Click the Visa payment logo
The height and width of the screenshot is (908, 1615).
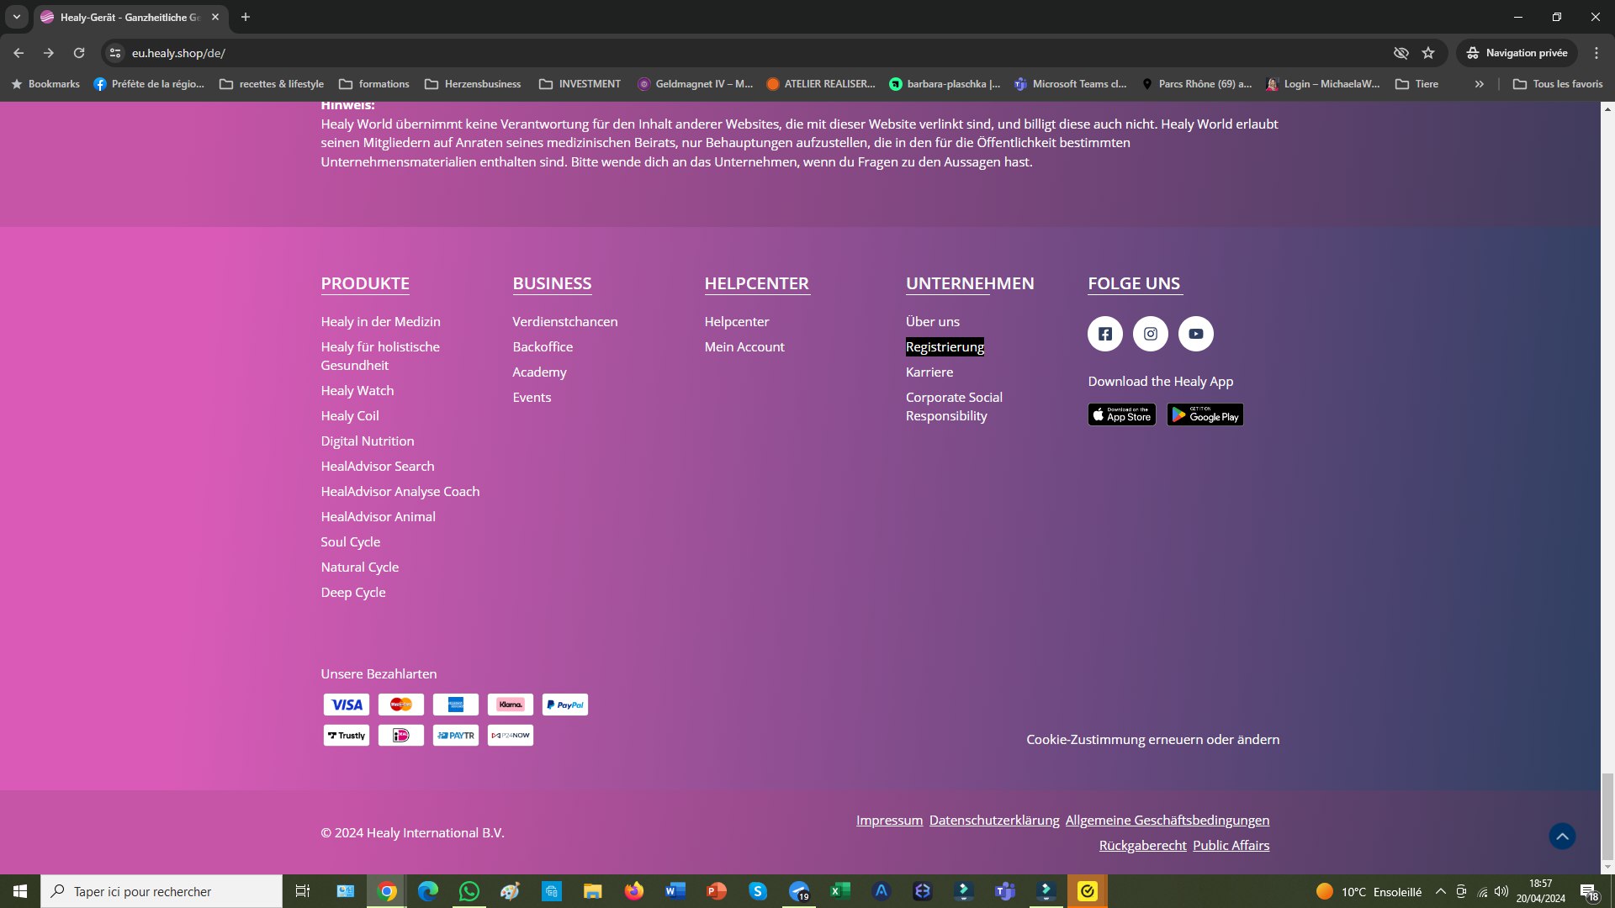click(x=347, y=705)
